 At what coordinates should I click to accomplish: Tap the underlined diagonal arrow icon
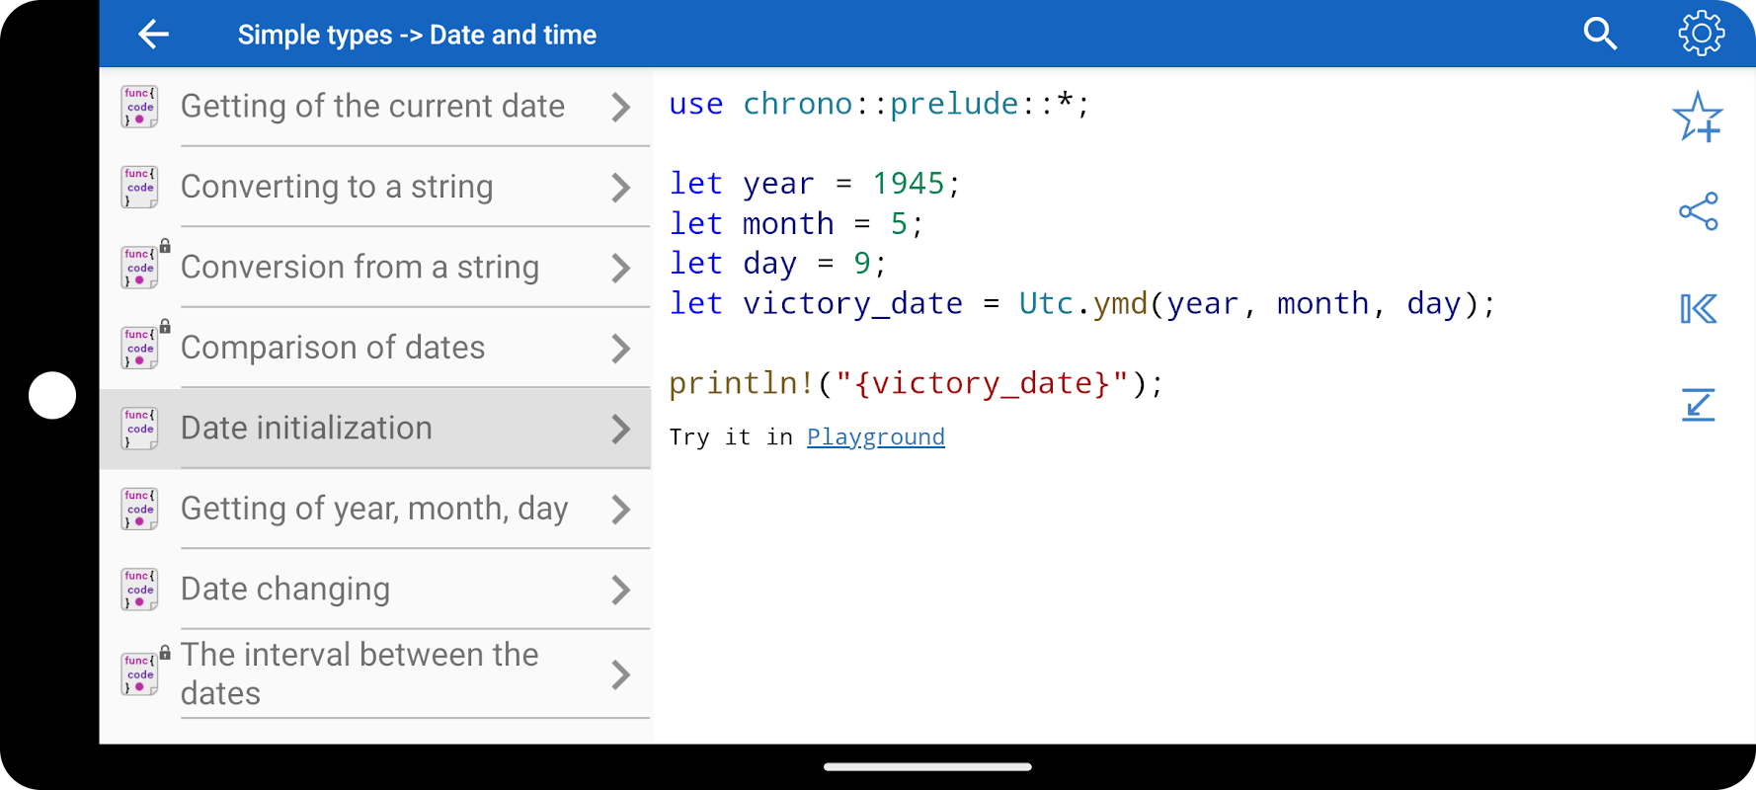point(1698,405)
